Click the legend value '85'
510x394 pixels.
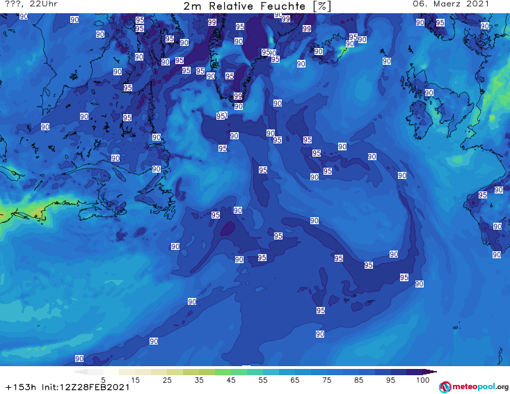(x=358, y=380)
